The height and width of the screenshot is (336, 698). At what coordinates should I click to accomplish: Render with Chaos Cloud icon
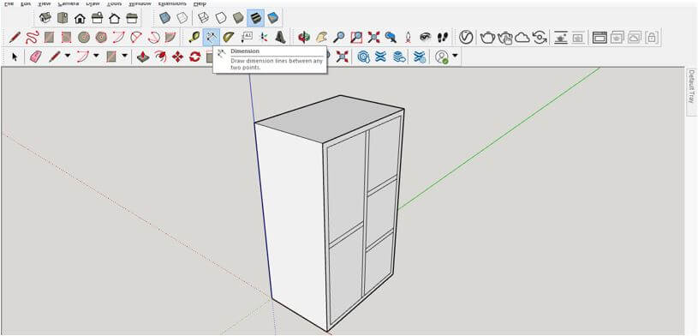(x=522, y=38)
